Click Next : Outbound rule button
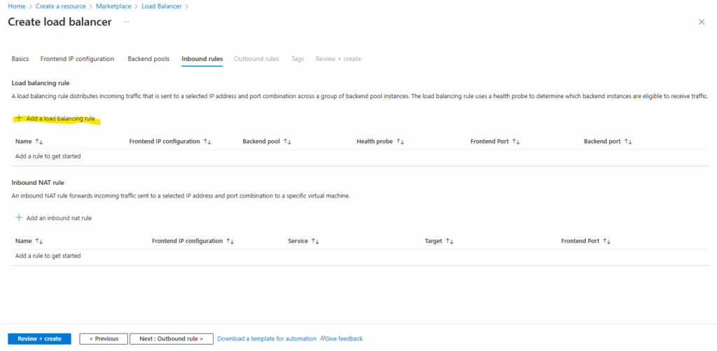This screenshot has height=351, width=717. point(172,338)
